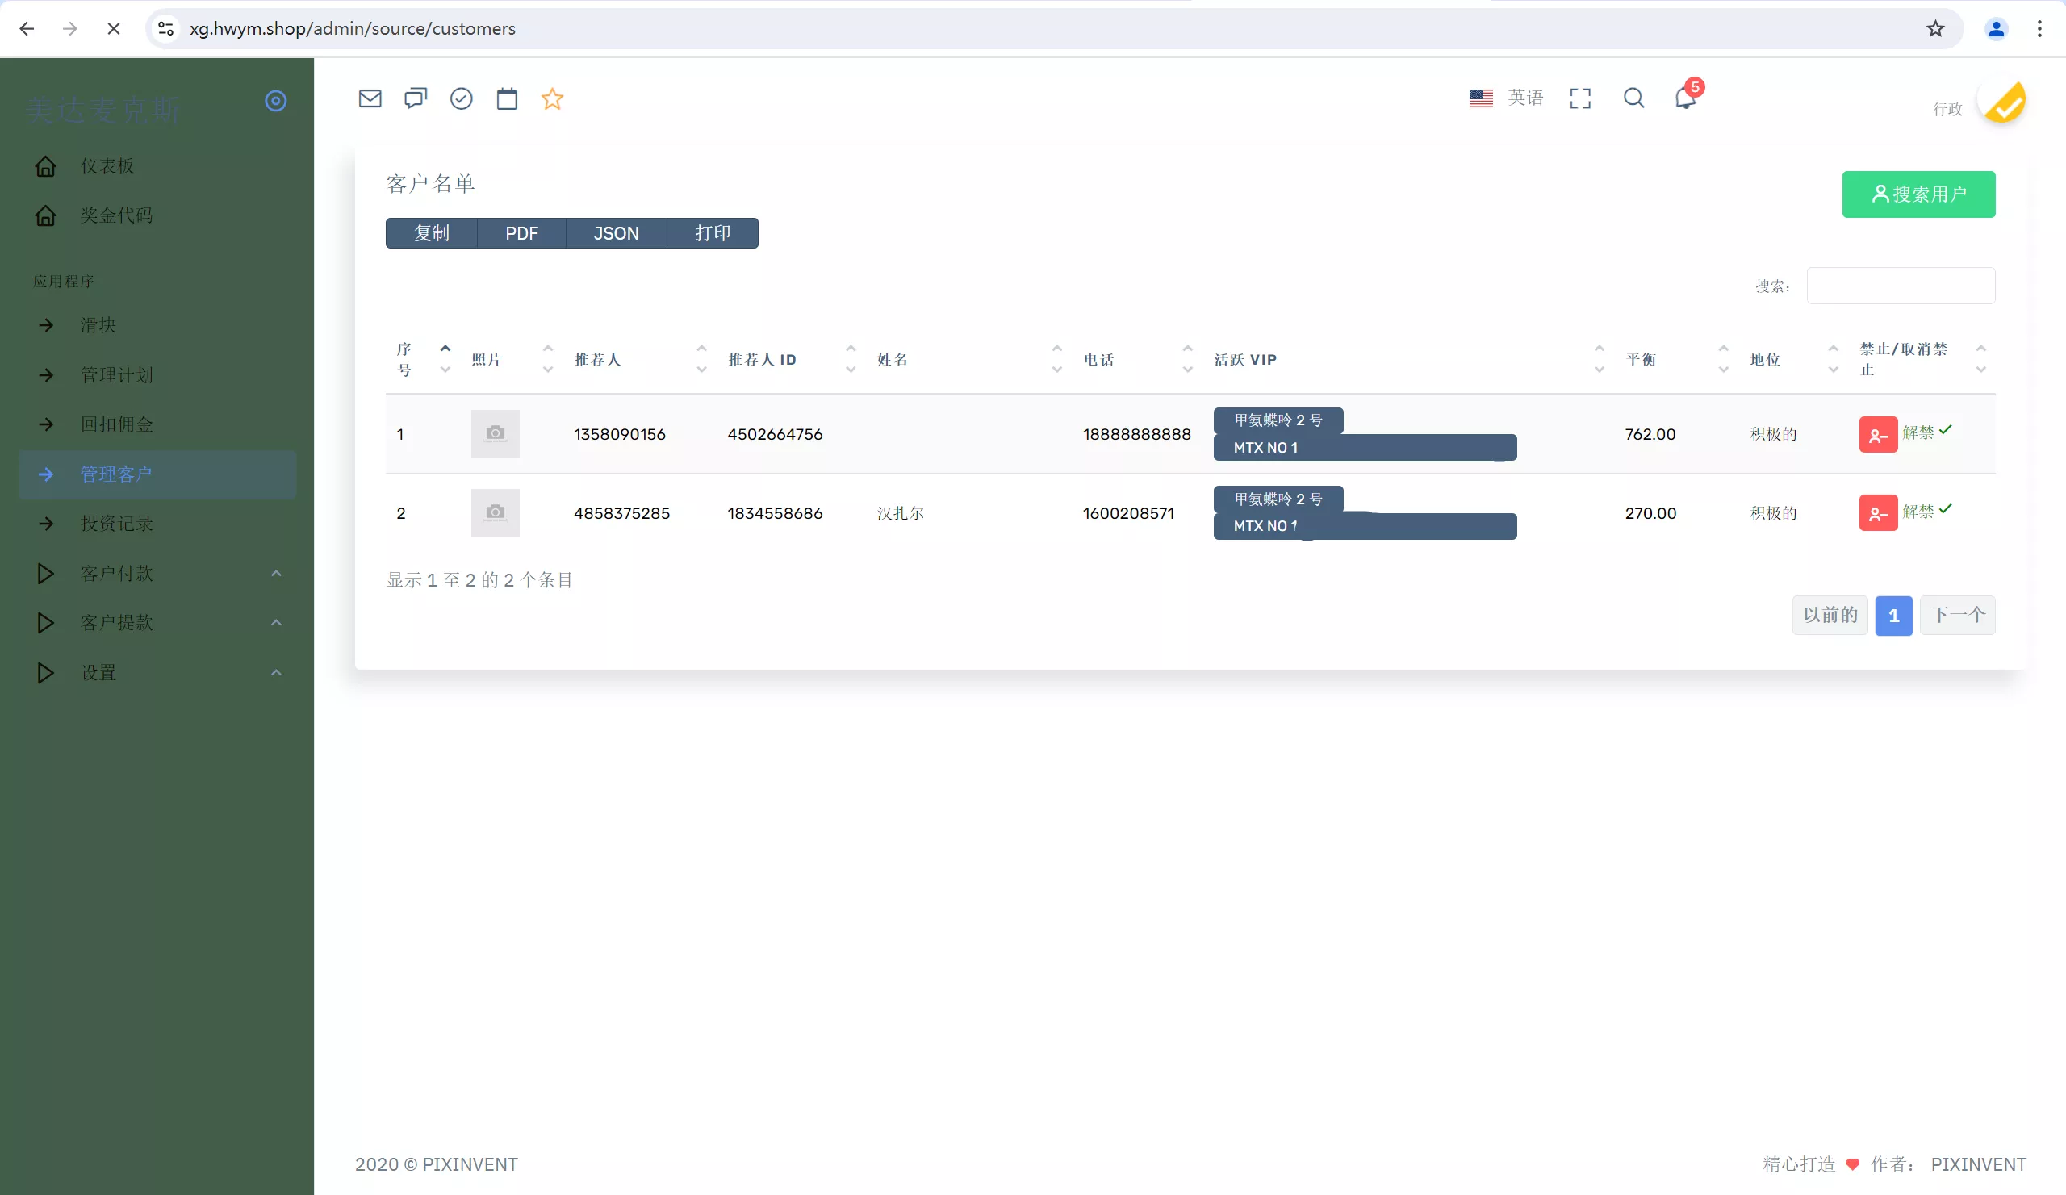Screen dimensions: 2066x1195
Task: Click red ban user button in row 1
Action: tap(1877, 434)
